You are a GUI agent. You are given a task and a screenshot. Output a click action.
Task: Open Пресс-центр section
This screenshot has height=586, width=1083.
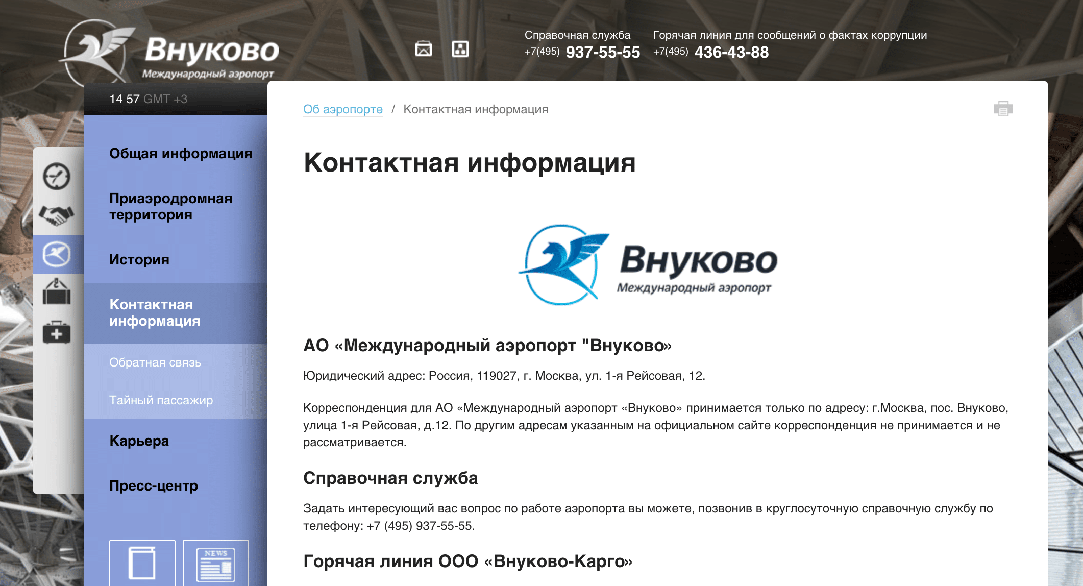click(x=154, y=486)
